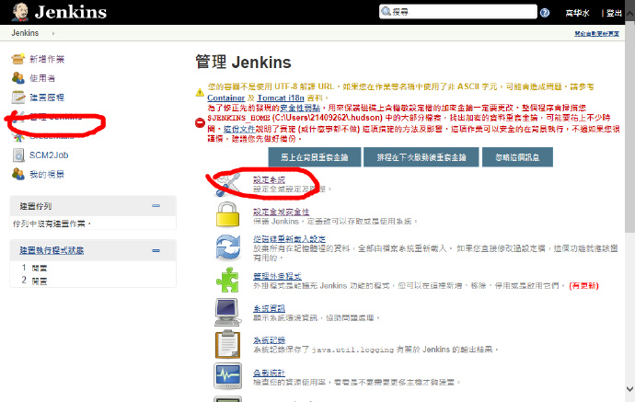Open the 從磁碟重新載入設定 link
The width and height of the screenshot is (635, 402).
(289, 239)
